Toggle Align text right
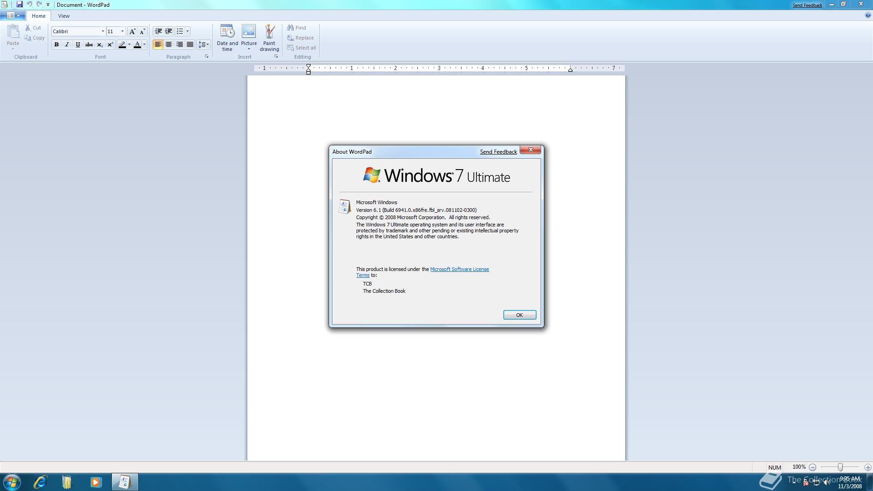This screenshot has height=491, width=873. (x=179, y=45)
